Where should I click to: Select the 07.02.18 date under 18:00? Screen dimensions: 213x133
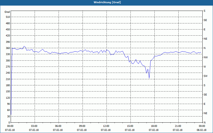pos(154,130)
